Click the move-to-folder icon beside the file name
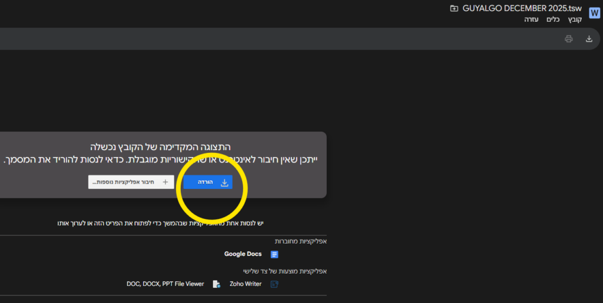The image size is (603, 303). click(453, 8)
